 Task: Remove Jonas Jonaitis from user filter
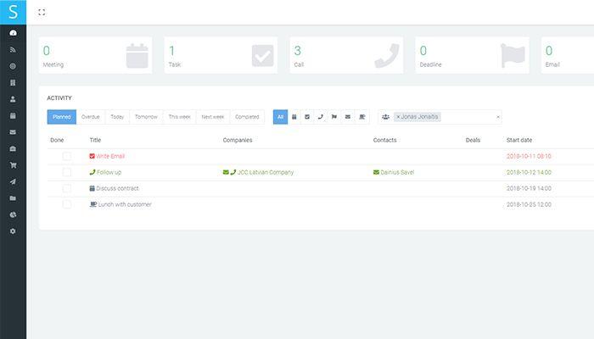[398, 117]
